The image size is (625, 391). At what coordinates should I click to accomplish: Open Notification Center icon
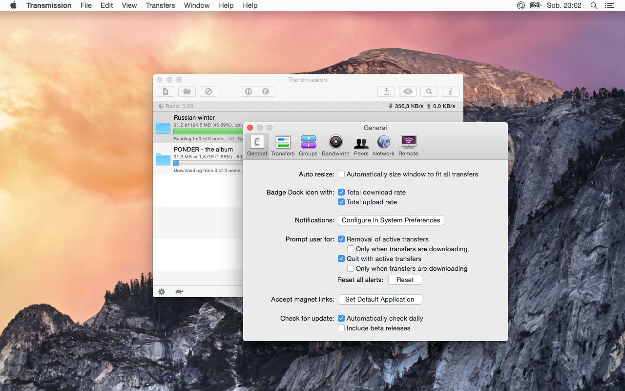click(x=609, y=5)
